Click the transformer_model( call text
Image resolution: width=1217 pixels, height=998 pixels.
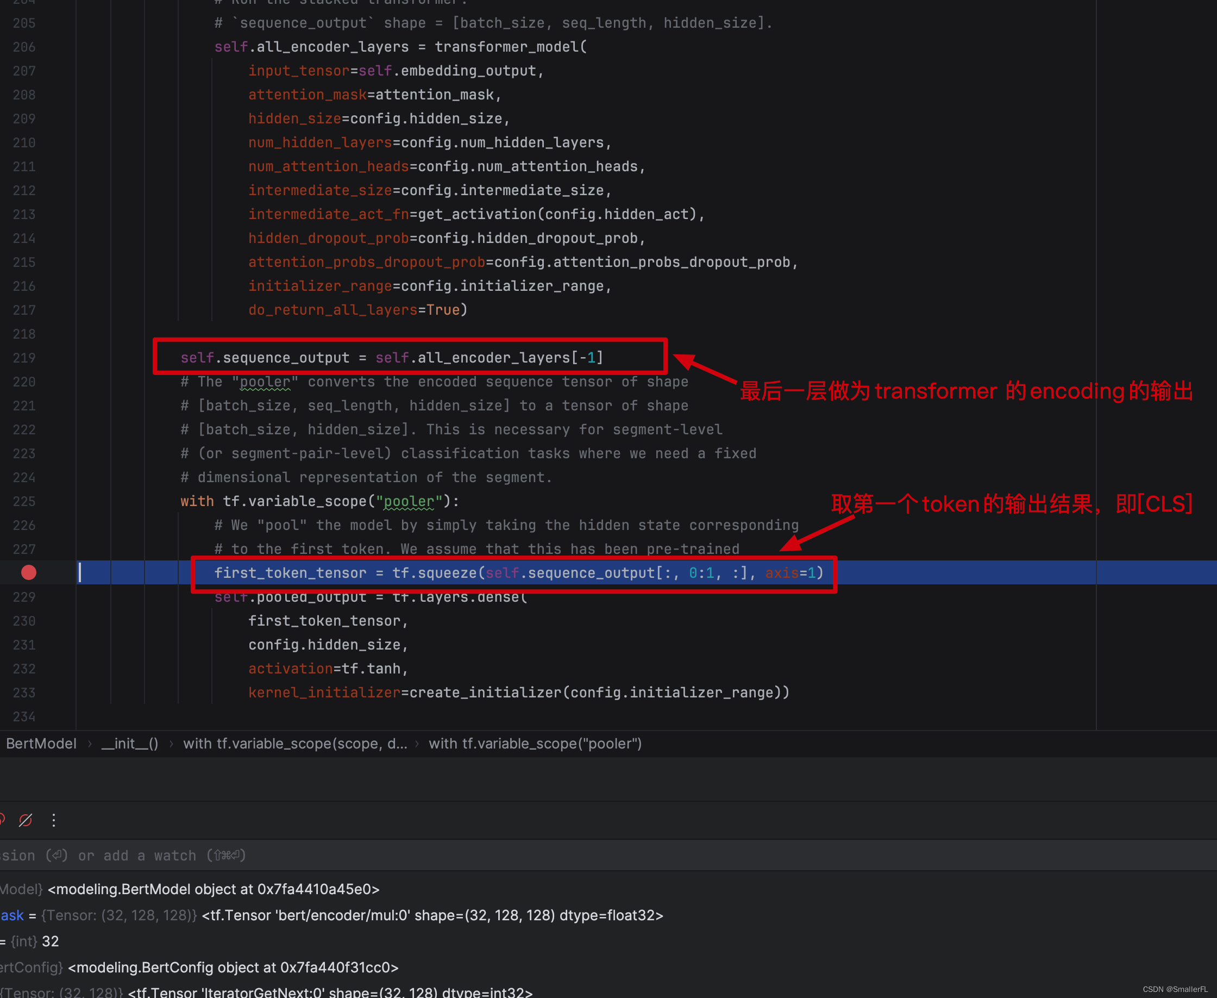tap(511, 47)
